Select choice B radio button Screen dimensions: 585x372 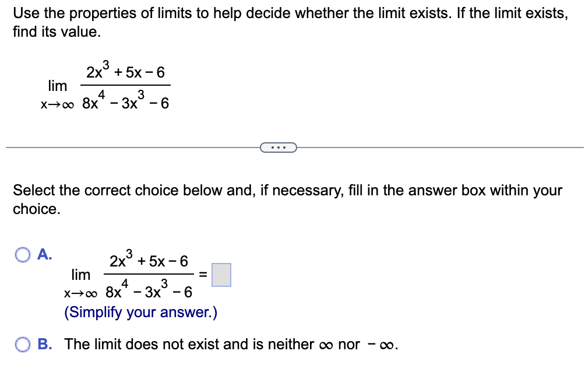point(22,345)
